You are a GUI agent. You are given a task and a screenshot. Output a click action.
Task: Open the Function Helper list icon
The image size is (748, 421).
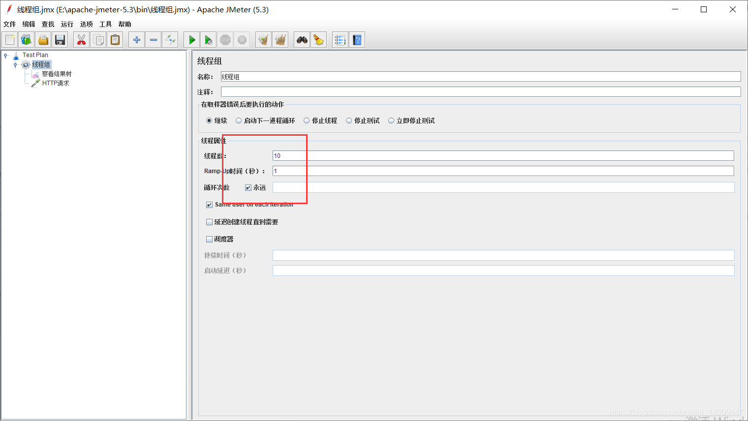coord(340,40)
